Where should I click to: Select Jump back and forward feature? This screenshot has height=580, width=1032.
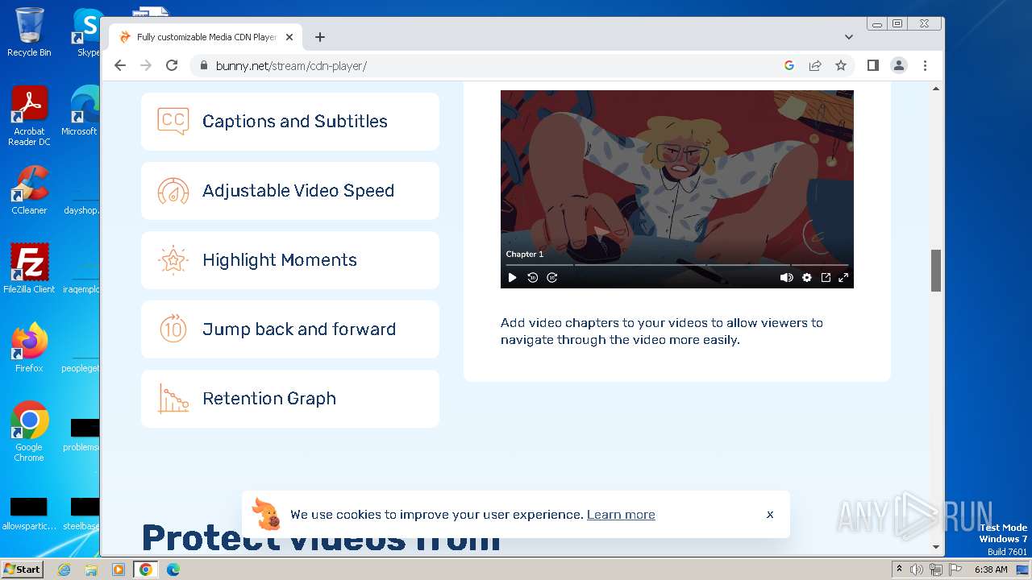tap(290, 329)
